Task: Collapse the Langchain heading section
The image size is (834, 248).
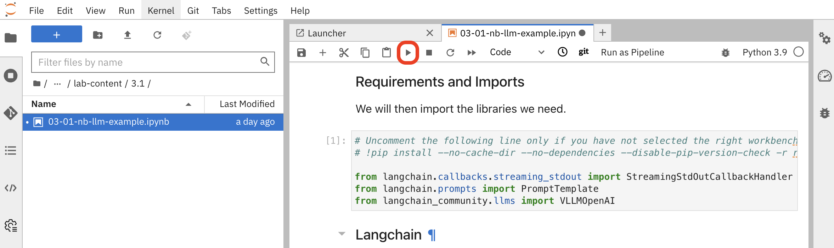Action: pyautogui.click(x=342, y=234)
